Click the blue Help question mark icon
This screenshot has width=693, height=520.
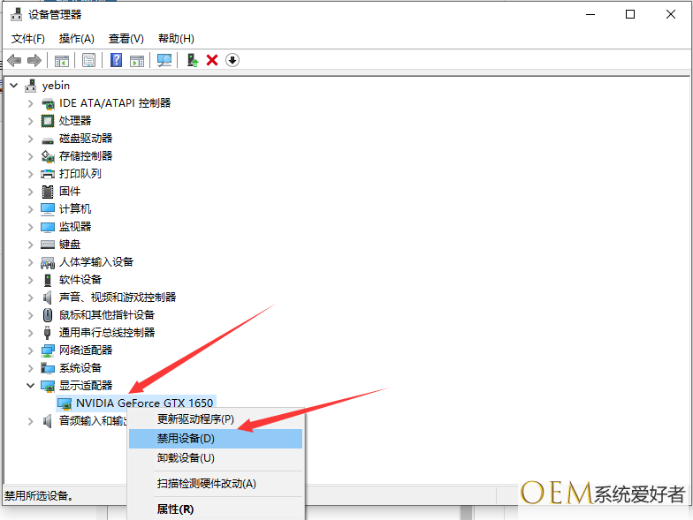pos(116,60)
